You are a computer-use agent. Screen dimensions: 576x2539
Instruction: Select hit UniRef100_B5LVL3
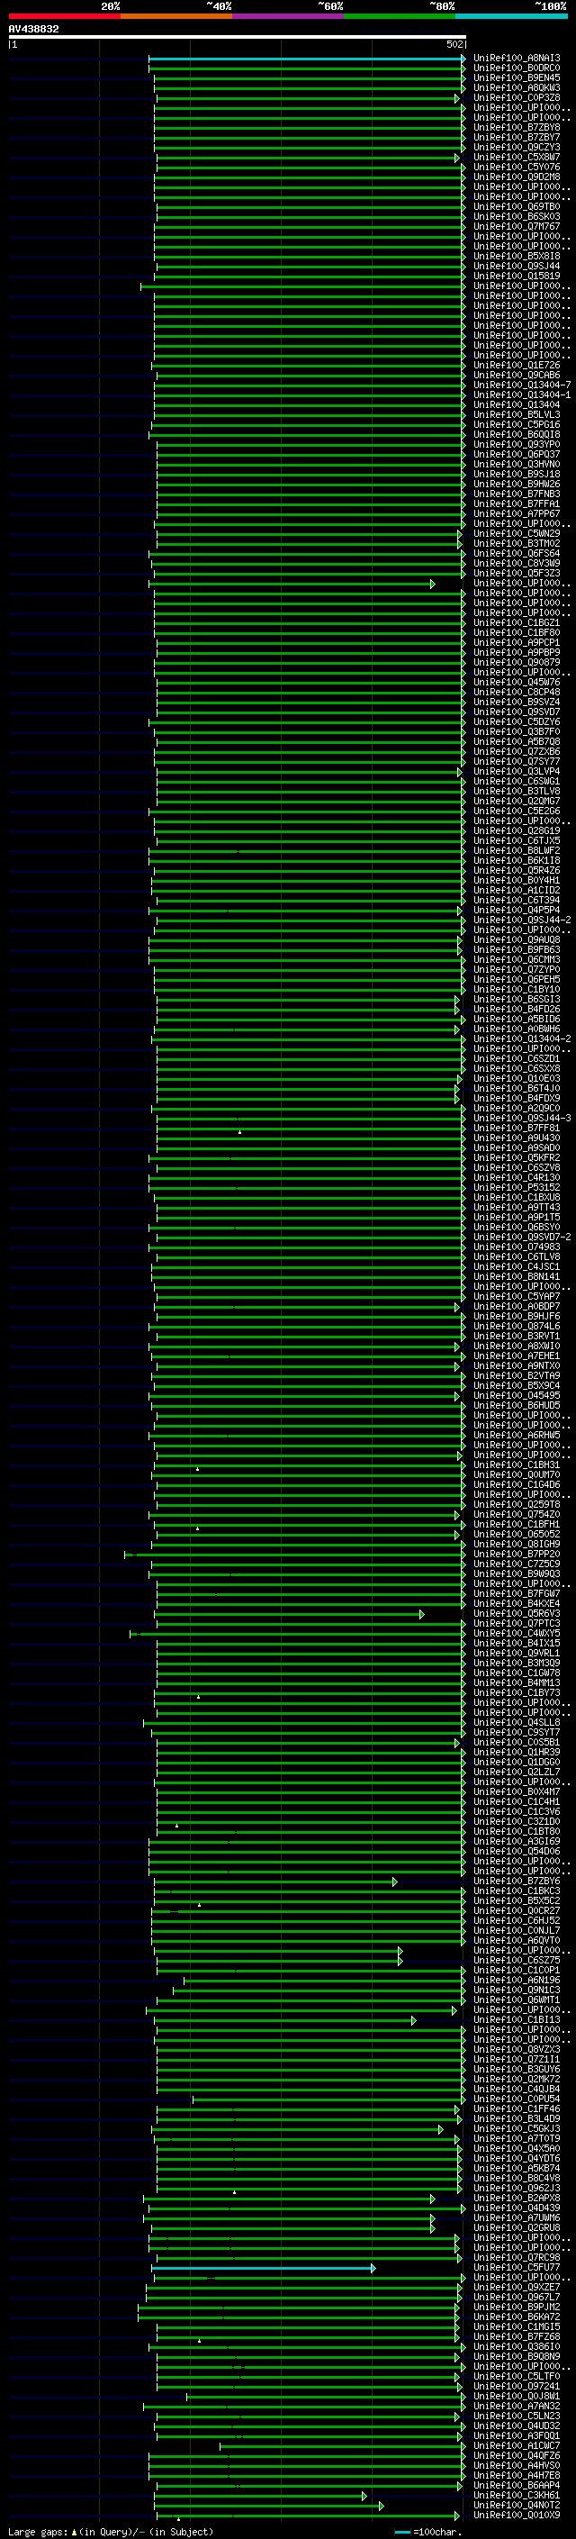tap(517, 415)
